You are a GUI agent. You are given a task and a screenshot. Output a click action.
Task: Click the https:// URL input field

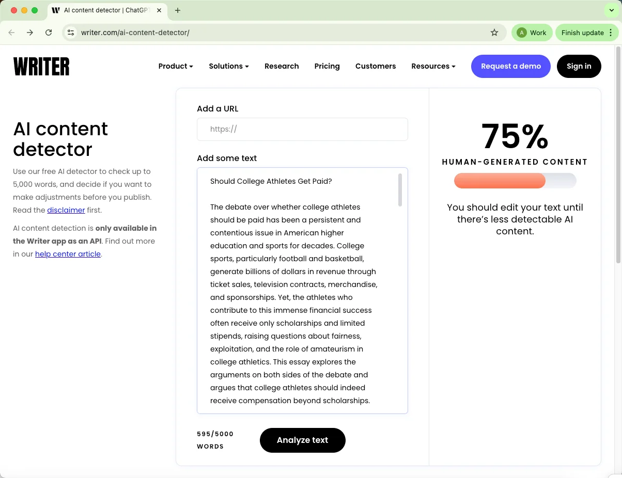point(302,130)
